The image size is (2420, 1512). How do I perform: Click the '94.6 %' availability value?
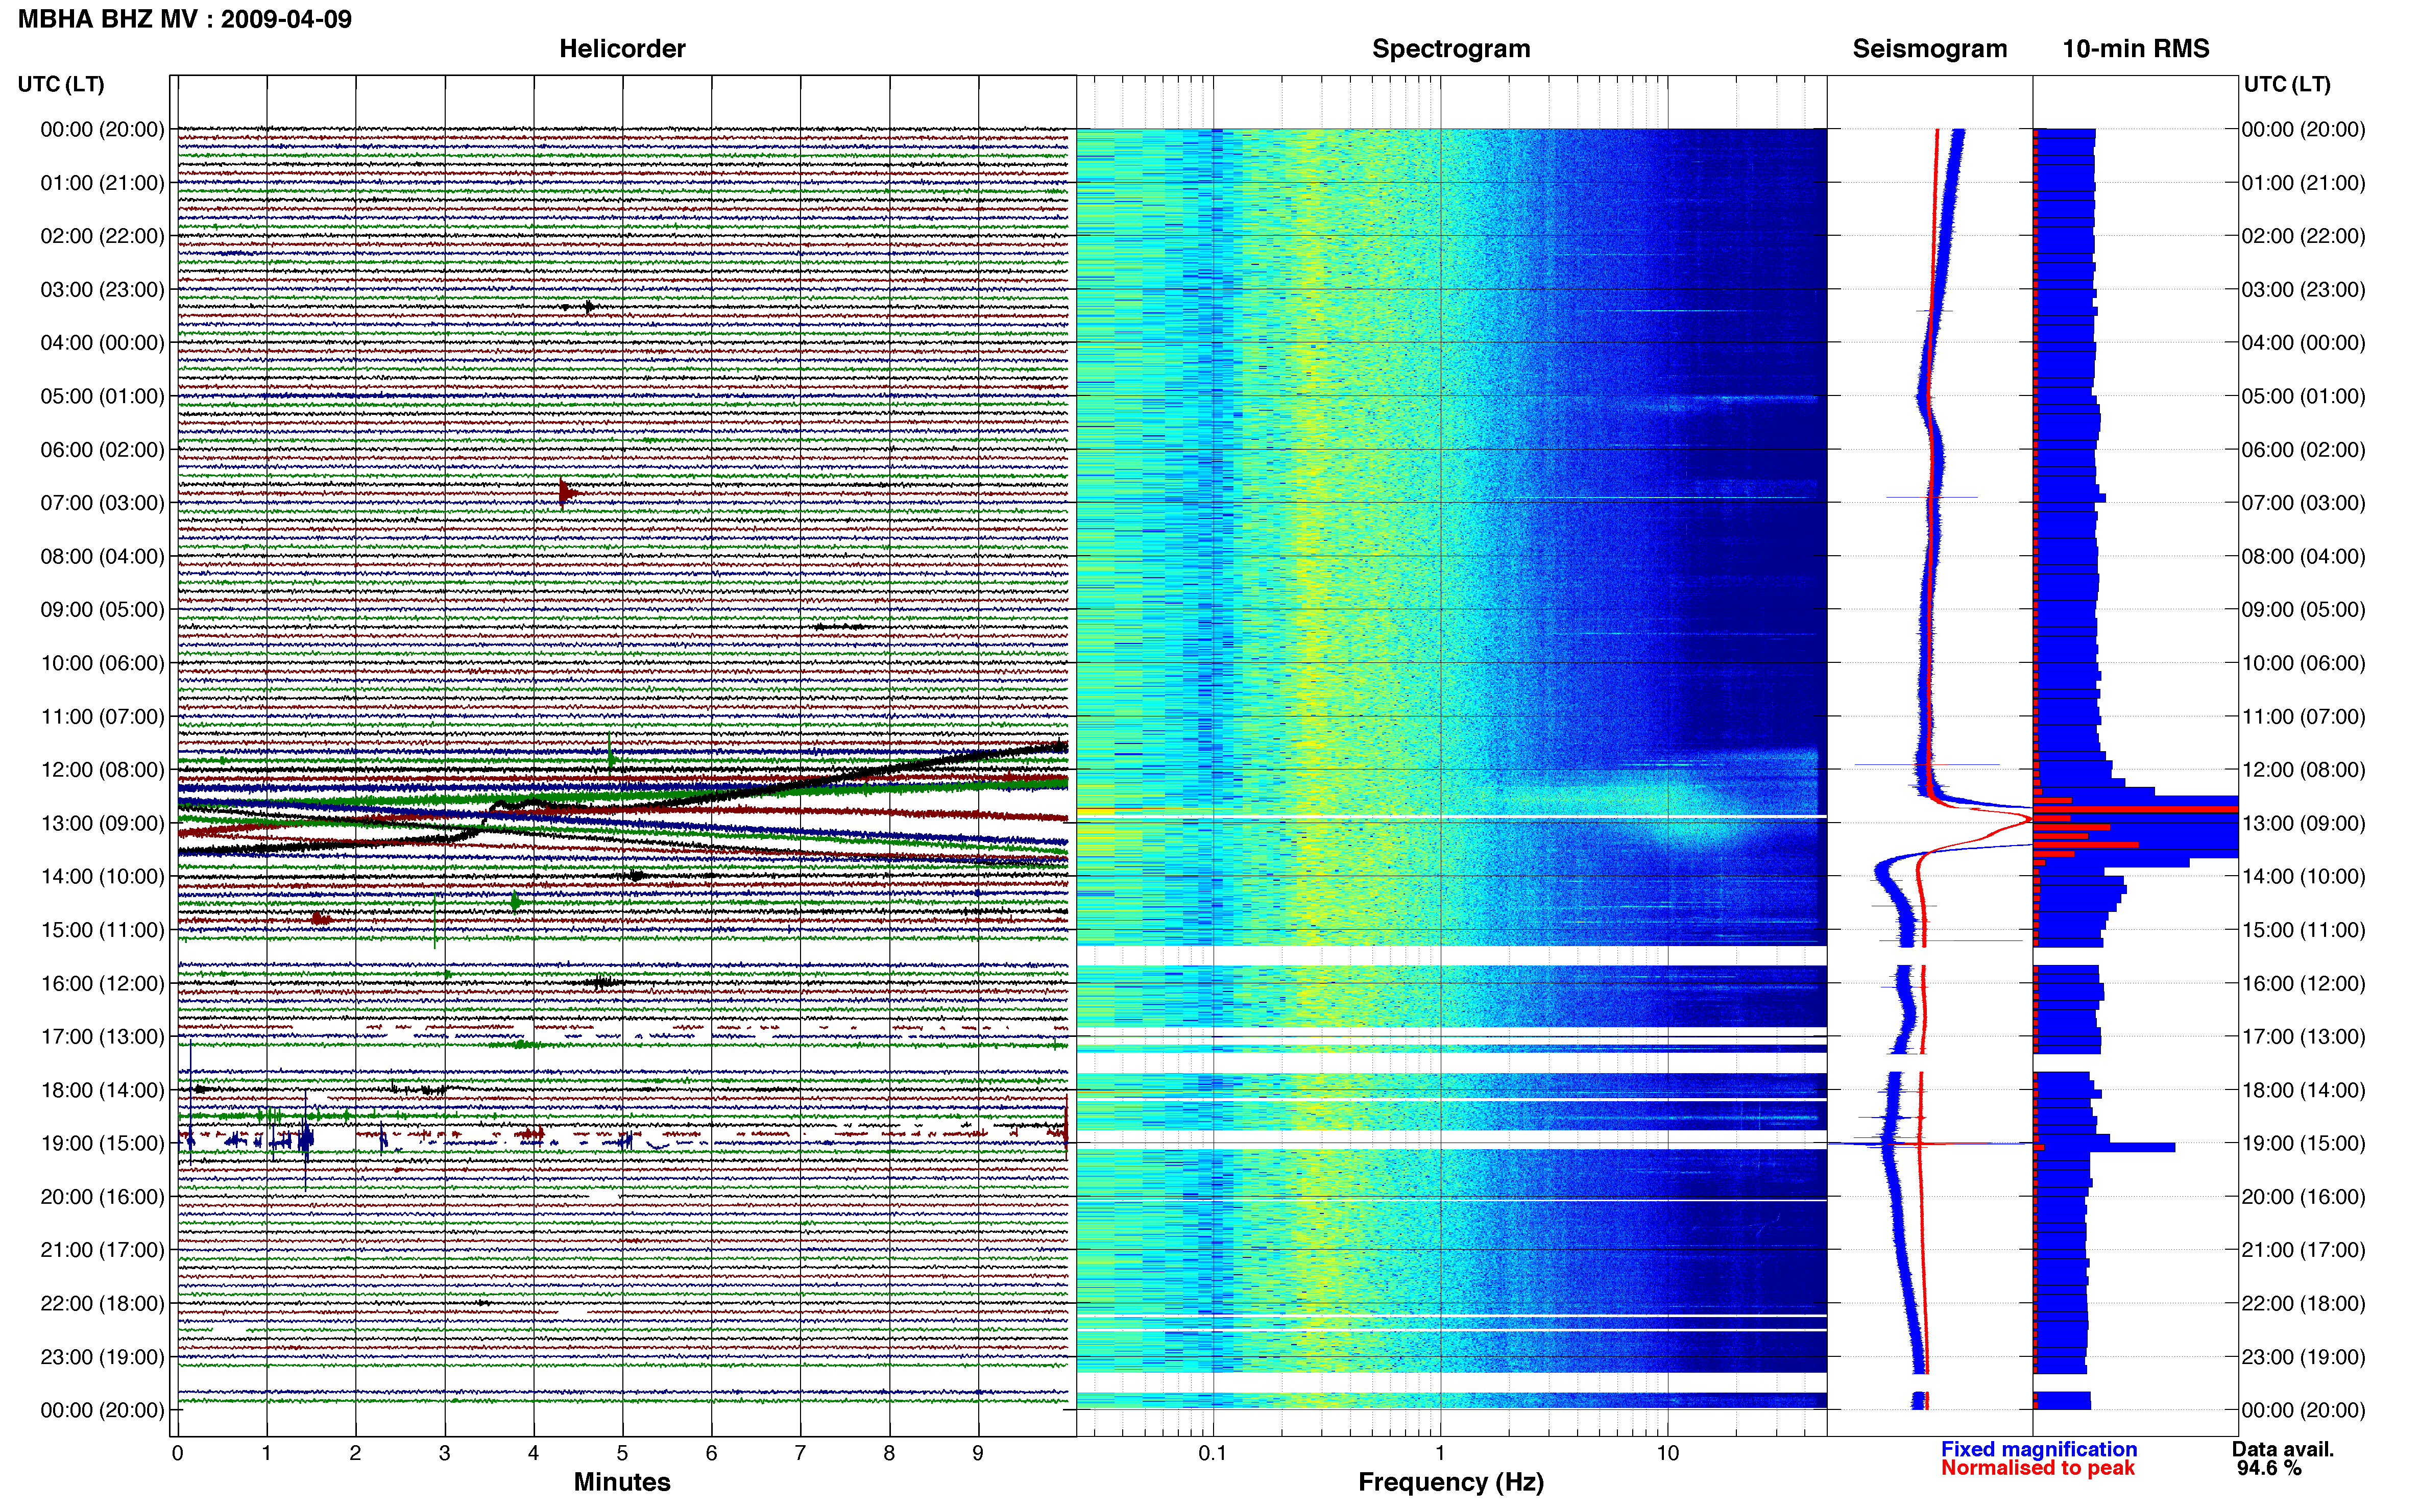(x=2269, y=1468)
